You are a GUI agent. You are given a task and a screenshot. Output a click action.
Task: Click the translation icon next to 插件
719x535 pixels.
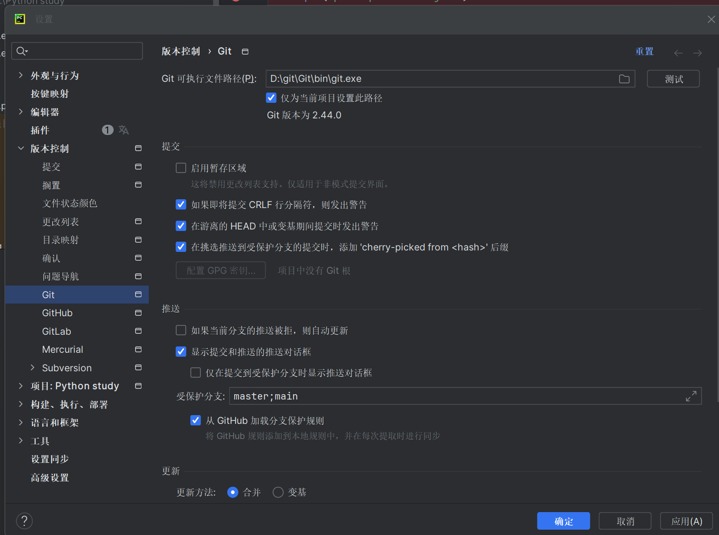[x=124, y=130]
